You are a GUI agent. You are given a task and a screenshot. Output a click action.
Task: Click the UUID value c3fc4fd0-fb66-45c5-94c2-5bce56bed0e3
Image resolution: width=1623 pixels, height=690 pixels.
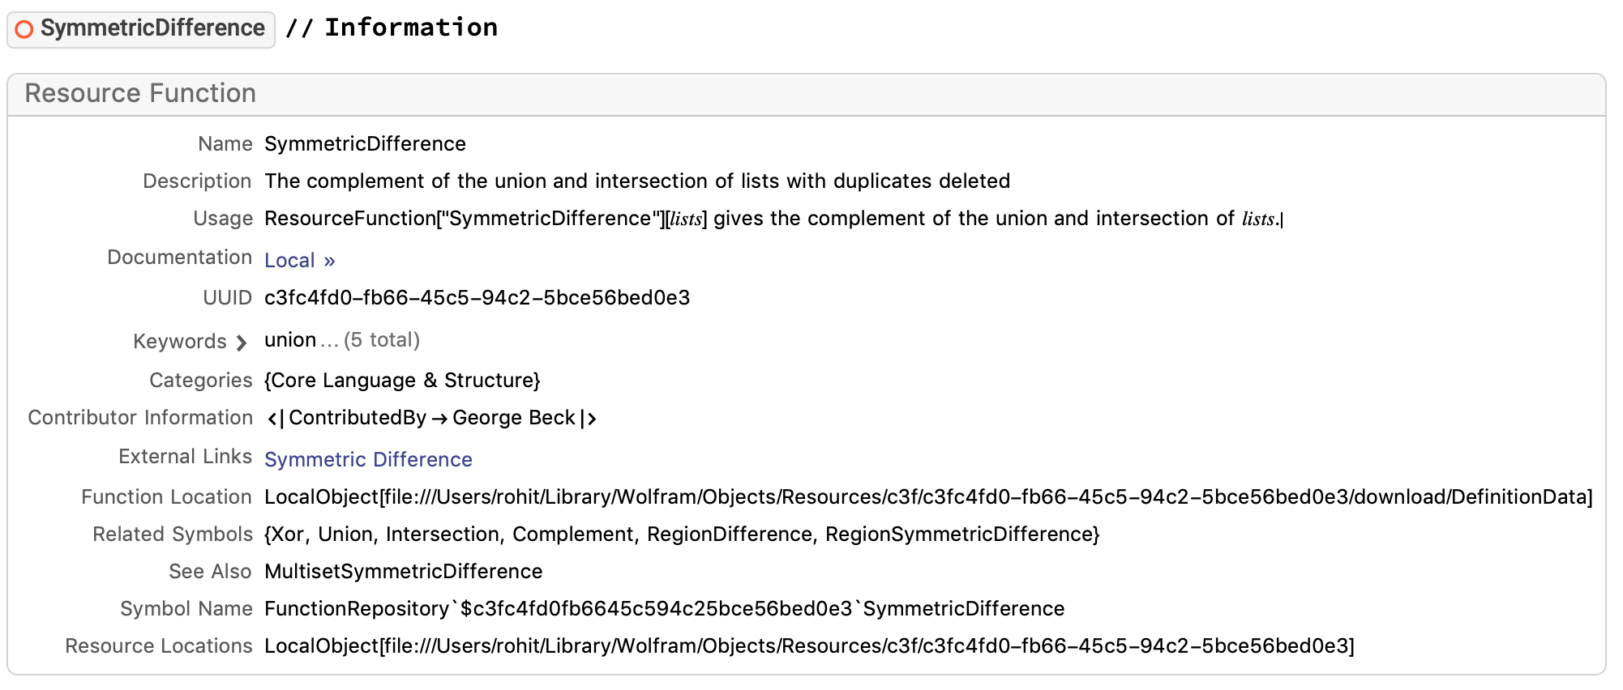tap(477, 298)
